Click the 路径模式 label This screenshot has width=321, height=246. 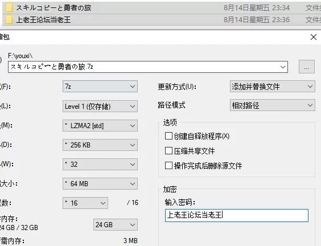coord(171,105)
